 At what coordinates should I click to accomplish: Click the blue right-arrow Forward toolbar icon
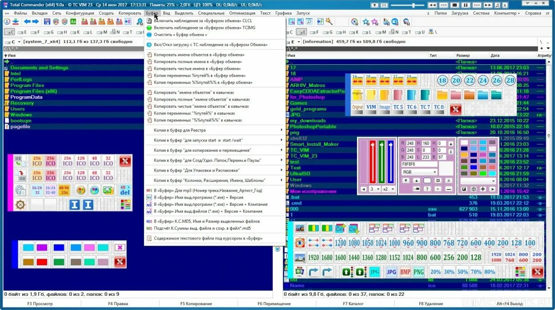click(36, 21)
